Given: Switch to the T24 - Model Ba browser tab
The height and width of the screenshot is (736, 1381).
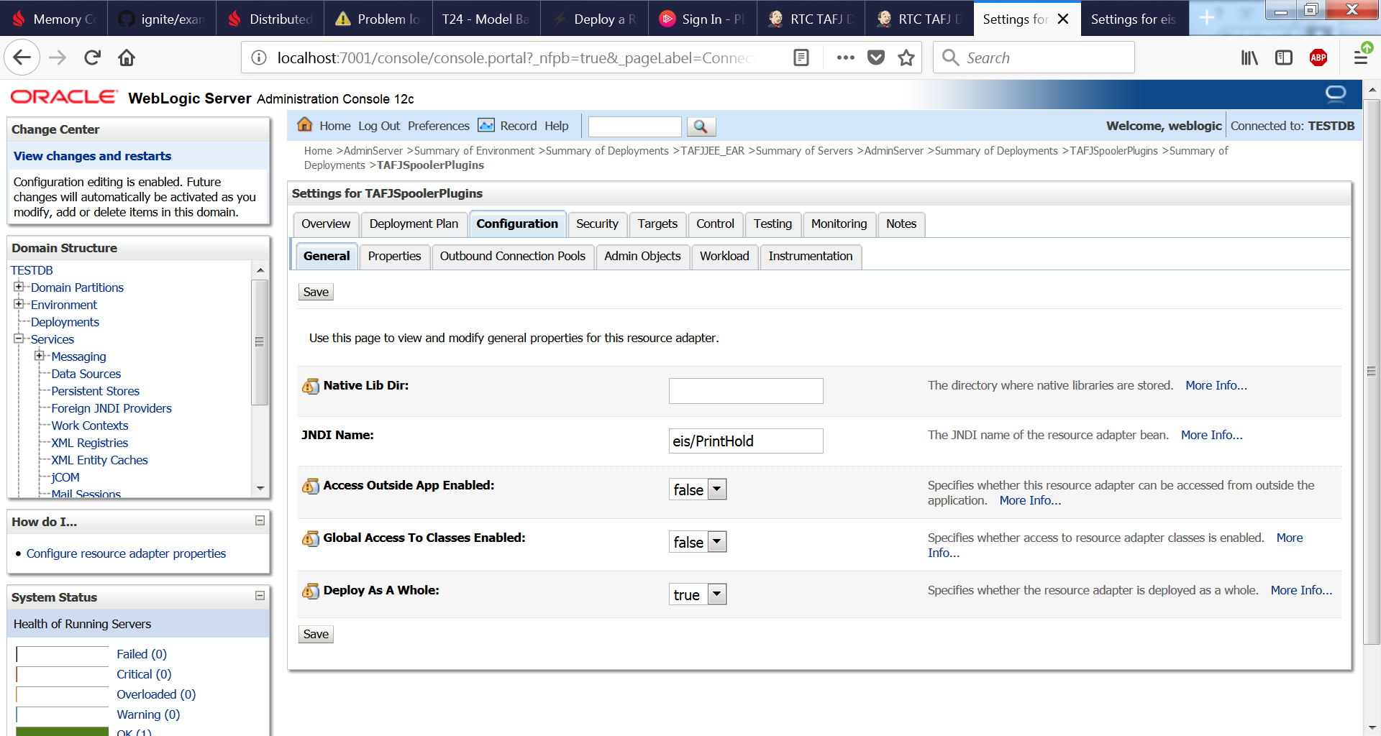Looking at the screenshot, I should 486,19.
